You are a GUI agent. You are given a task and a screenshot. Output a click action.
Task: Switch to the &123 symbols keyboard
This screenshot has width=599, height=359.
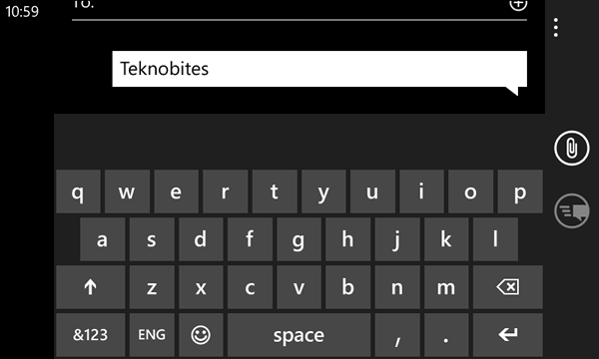point(91,335)
